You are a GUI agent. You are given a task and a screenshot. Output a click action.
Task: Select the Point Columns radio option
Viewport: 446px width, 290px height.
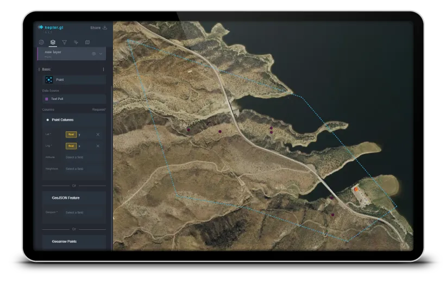click(x=48, y=119)
